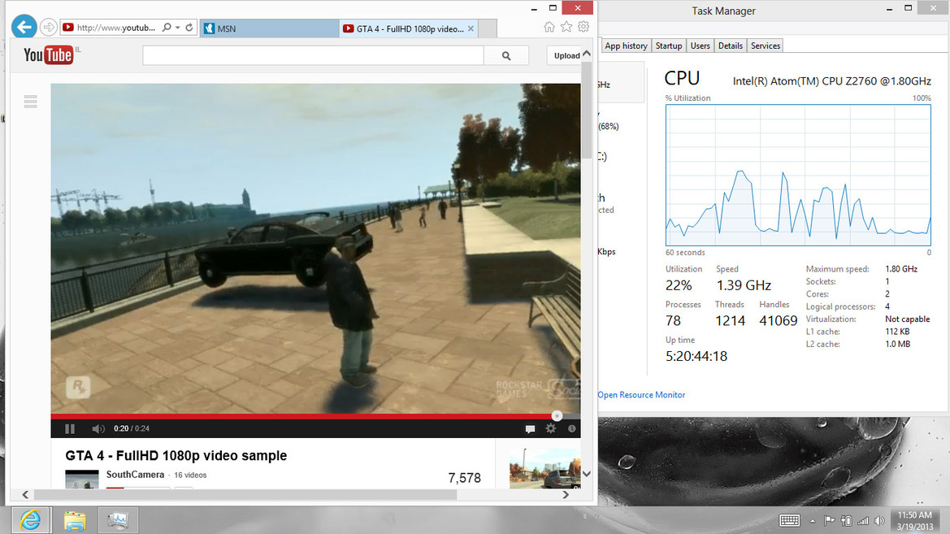The image size is (950, 534).
Task: Click the 1214 Threads value
Action: point(730,320)
